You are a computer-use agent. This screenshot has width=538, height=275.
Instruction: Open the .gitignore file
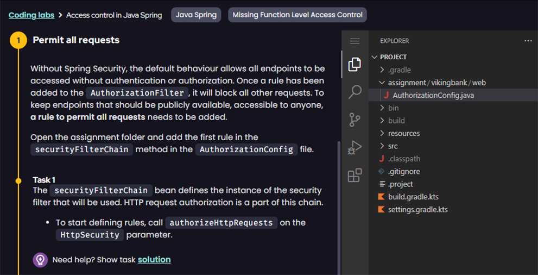[403, 171]
